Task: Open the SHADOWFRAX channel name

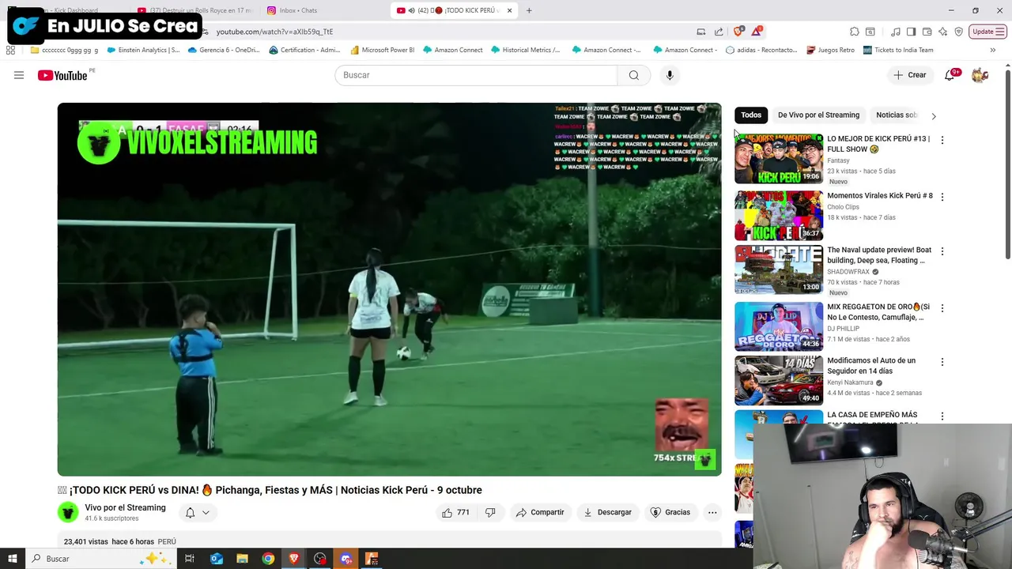Action: 848,272
